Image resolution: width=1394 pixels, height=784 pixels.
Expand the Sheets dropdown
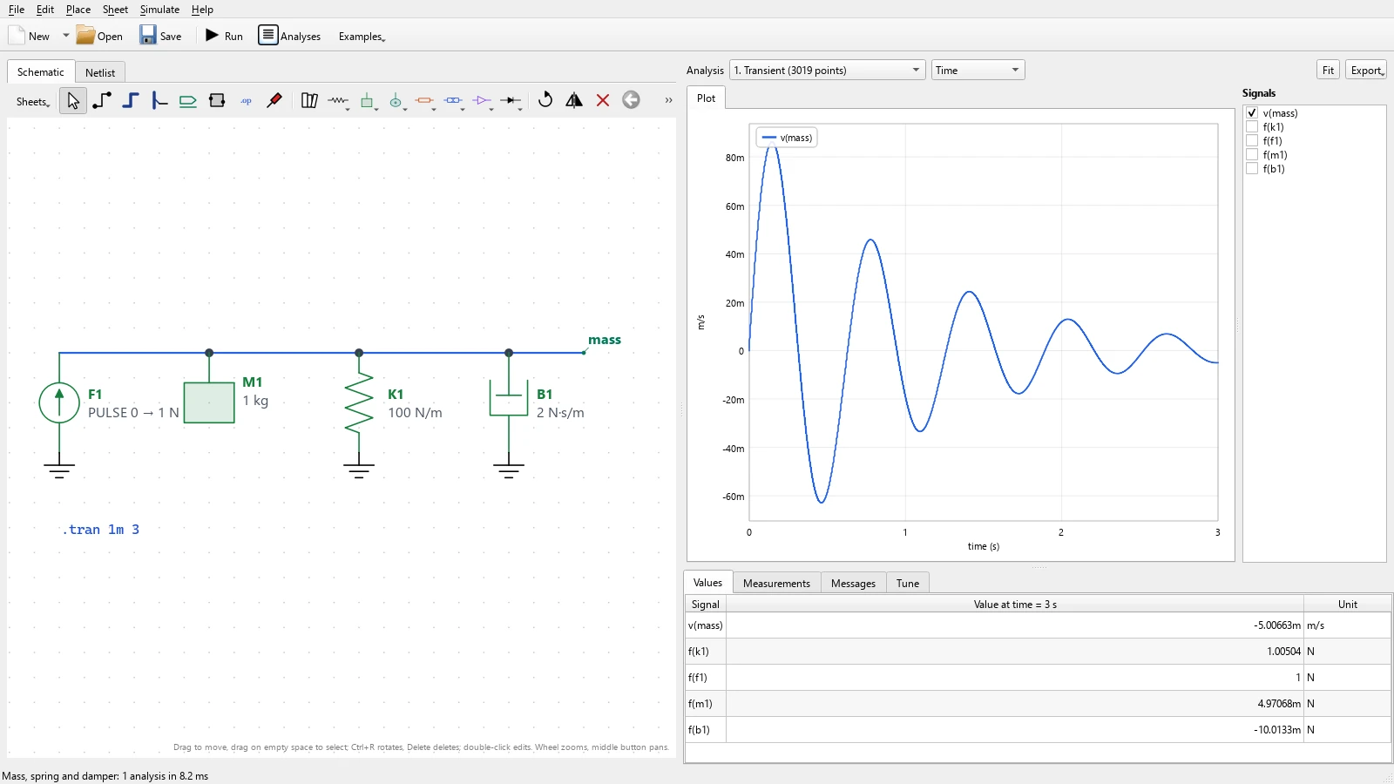coord(33,102)
